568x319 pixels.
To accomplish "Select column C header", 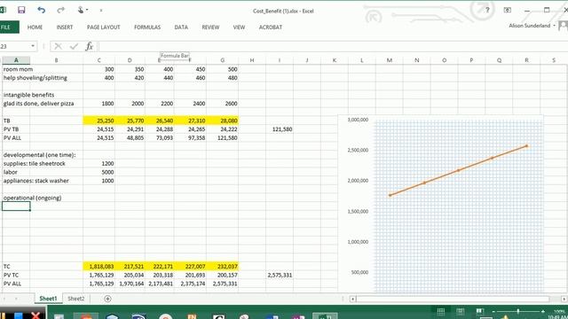I will pyautogui.click(x=99, y=60).
